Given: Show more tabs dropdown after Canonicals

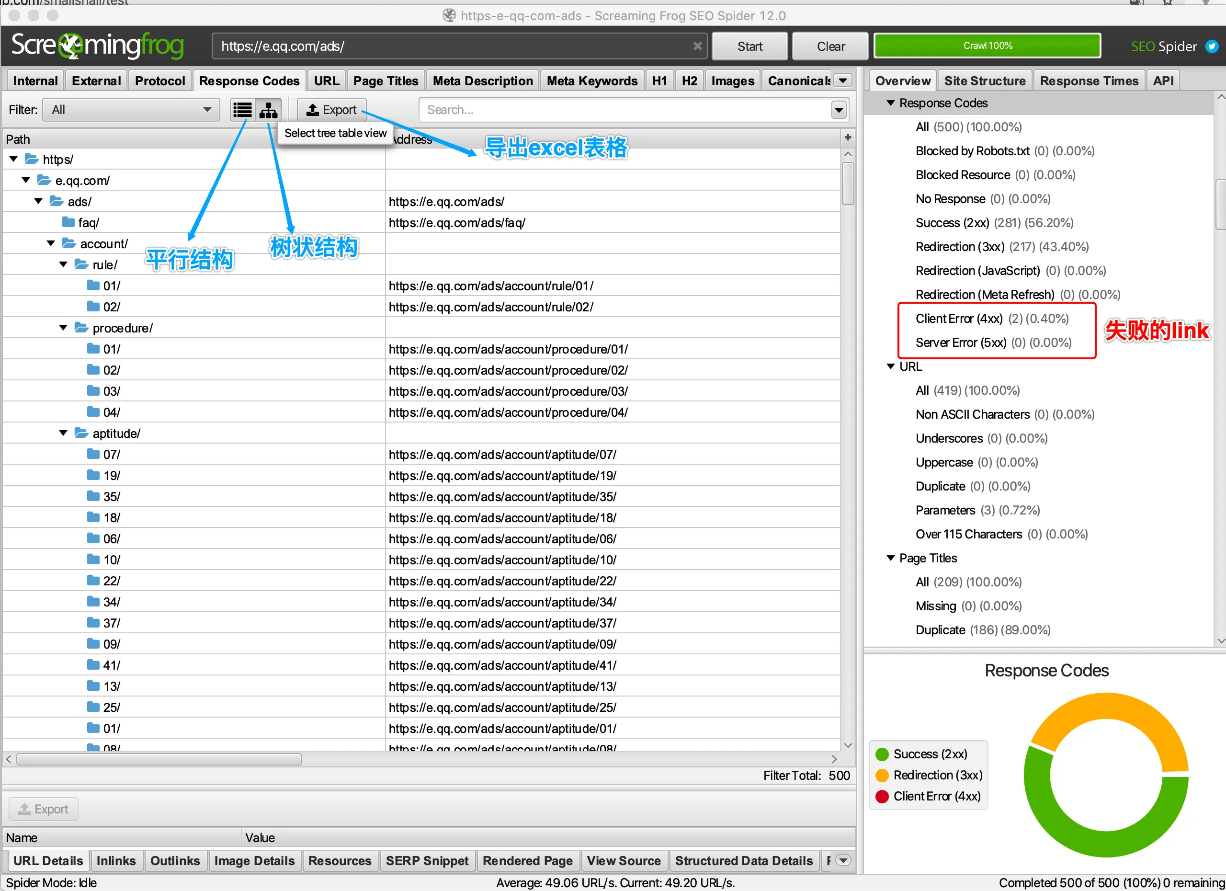Looking at the screenshot, I should pyautogui.click(x=843, y=80).
